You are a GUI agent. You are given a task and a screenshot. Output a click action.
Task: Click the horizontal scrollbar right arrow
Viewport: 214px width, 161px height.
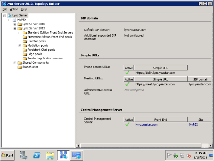tap(210, 145)
